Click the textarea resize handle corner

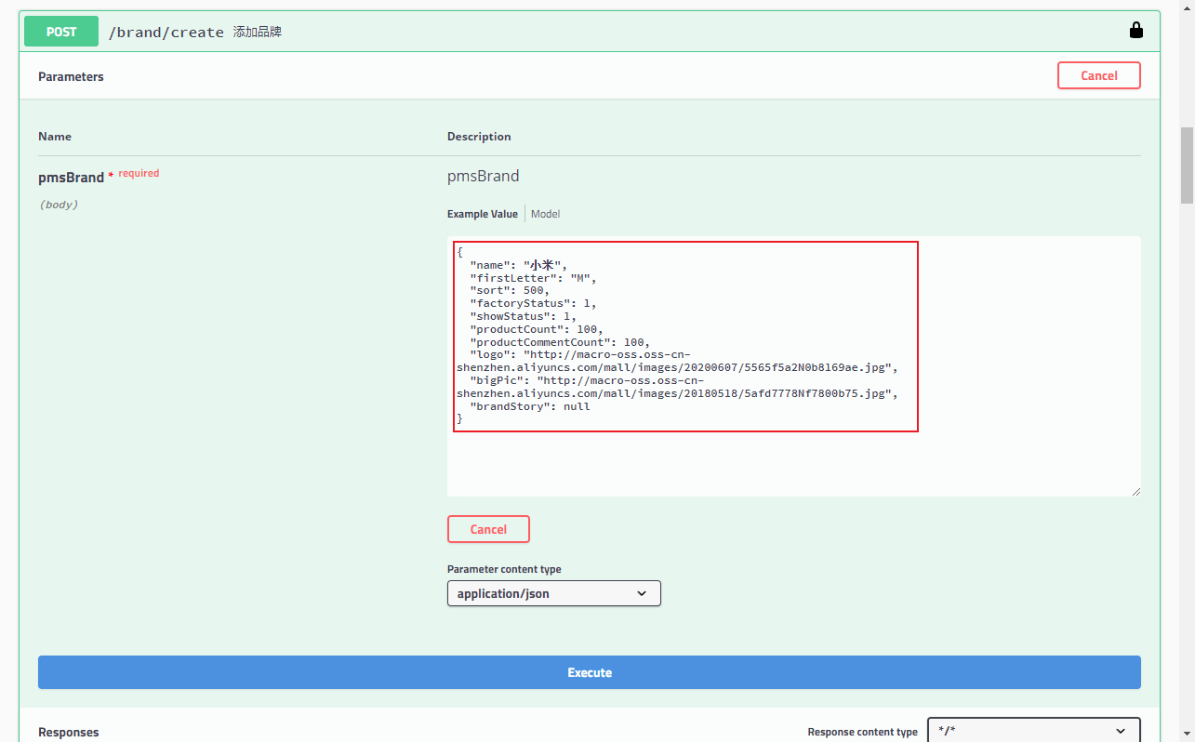(x=1135, y=491)
